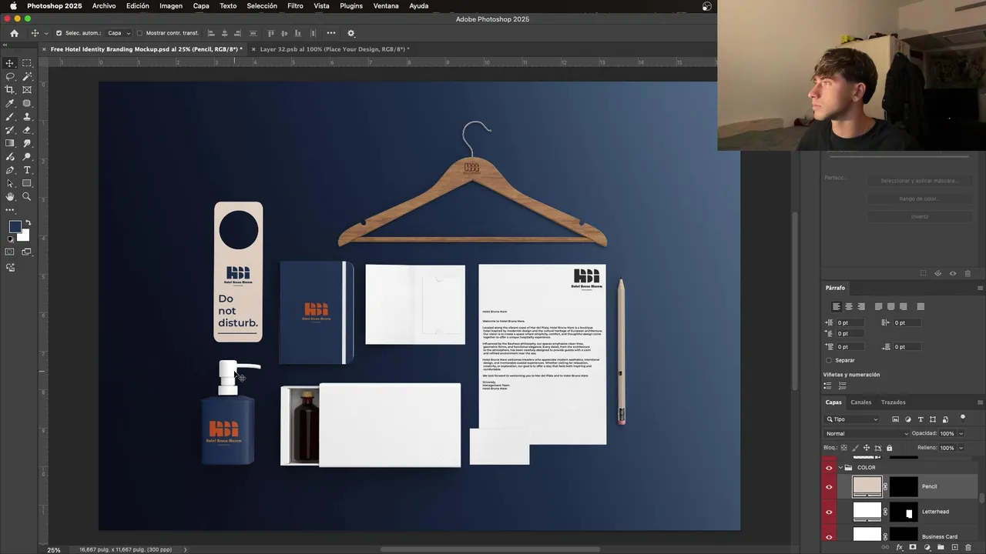
Task: Create a new layer with plus icon
Action: 954,547
